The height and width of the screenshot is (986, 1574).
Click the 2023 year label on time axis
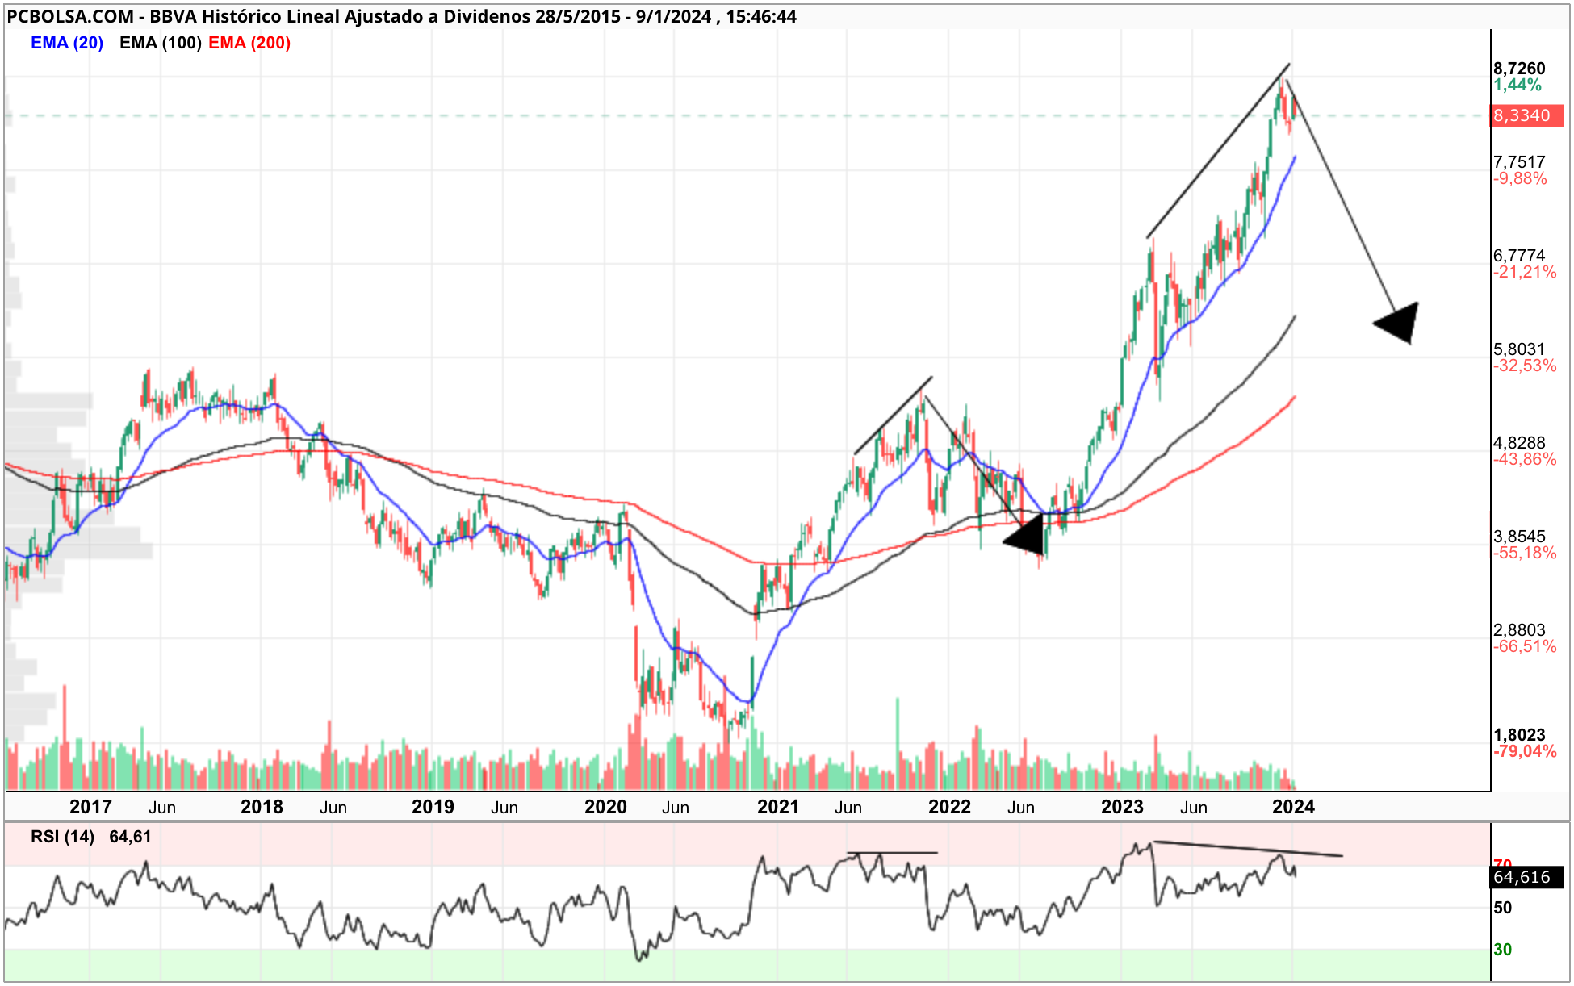pyautogui.click(x=1122, y=807)
